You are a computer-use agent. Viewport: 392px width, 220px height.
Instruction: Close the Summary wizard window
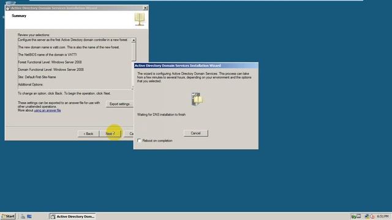(145, 8)
